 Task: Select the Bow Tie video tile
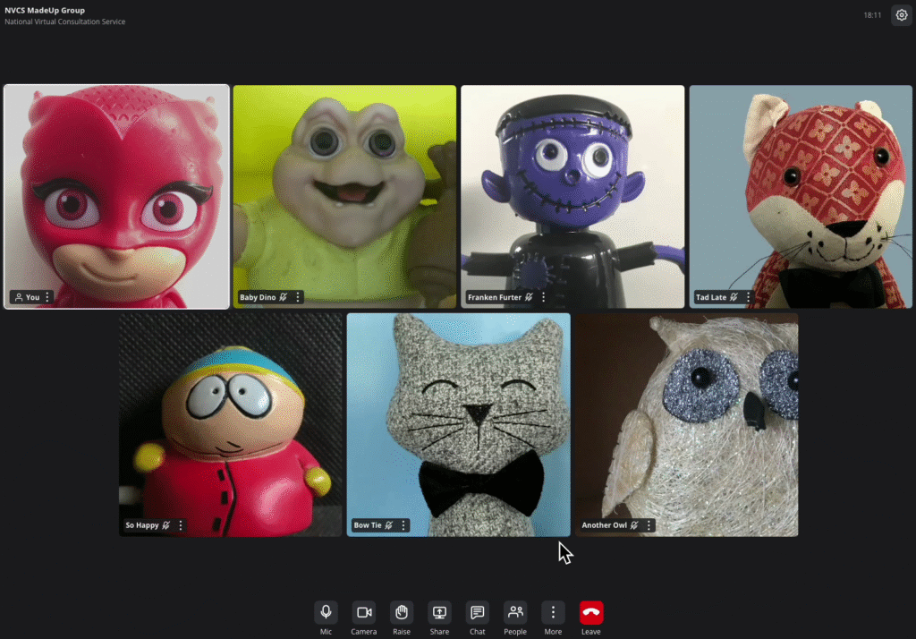point(459,425)
